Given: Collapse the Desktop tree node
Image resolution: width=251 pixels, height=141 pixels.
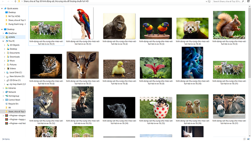Looking at the screenshot, I should 2,29.
